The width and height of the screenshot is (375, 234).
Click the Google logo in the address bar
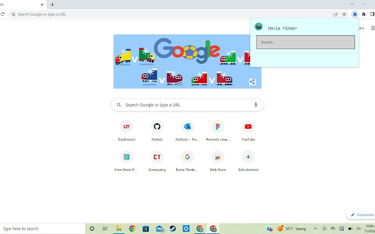pyautogui.click(x=13, y=14)
